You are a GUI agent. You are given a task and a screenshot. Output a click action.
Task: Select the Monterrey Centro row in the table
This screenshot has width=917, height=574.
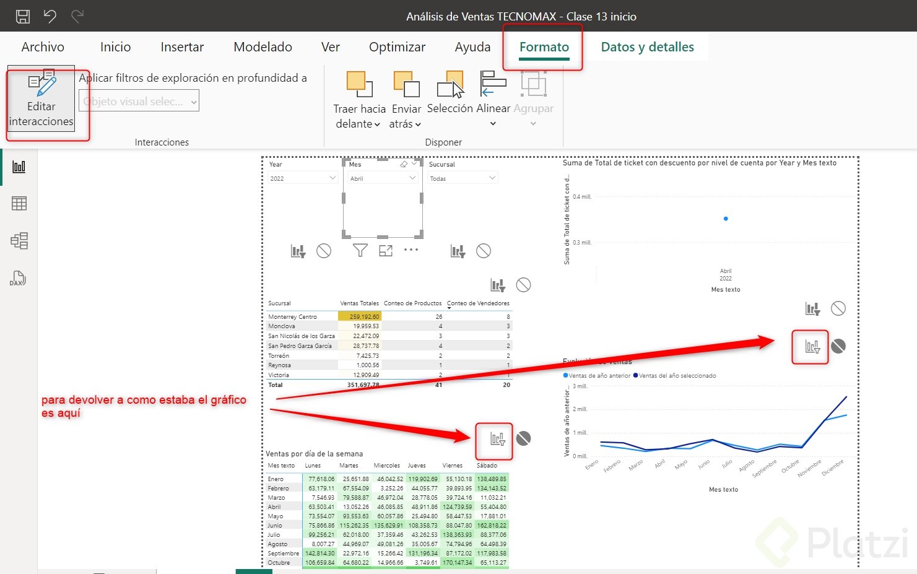[x=390, y=316]
